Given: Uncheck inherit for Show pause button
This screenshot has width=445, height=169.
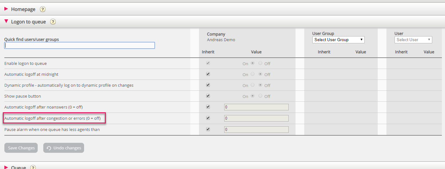Looking at the screenshot, I should click(x=208, y=96).
